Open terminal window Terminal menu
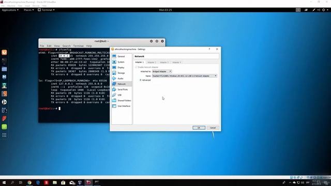331x186 pixels. (78, 46)
